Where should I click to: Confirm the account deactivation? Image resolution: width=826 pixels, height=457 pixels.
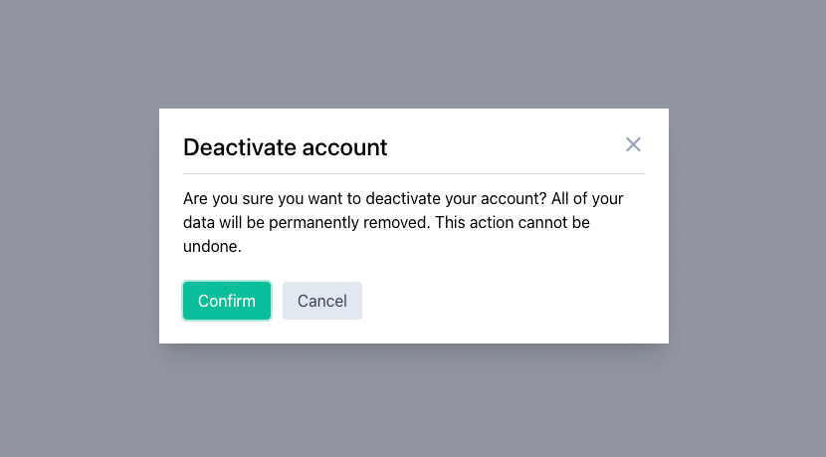pos(227,301)
